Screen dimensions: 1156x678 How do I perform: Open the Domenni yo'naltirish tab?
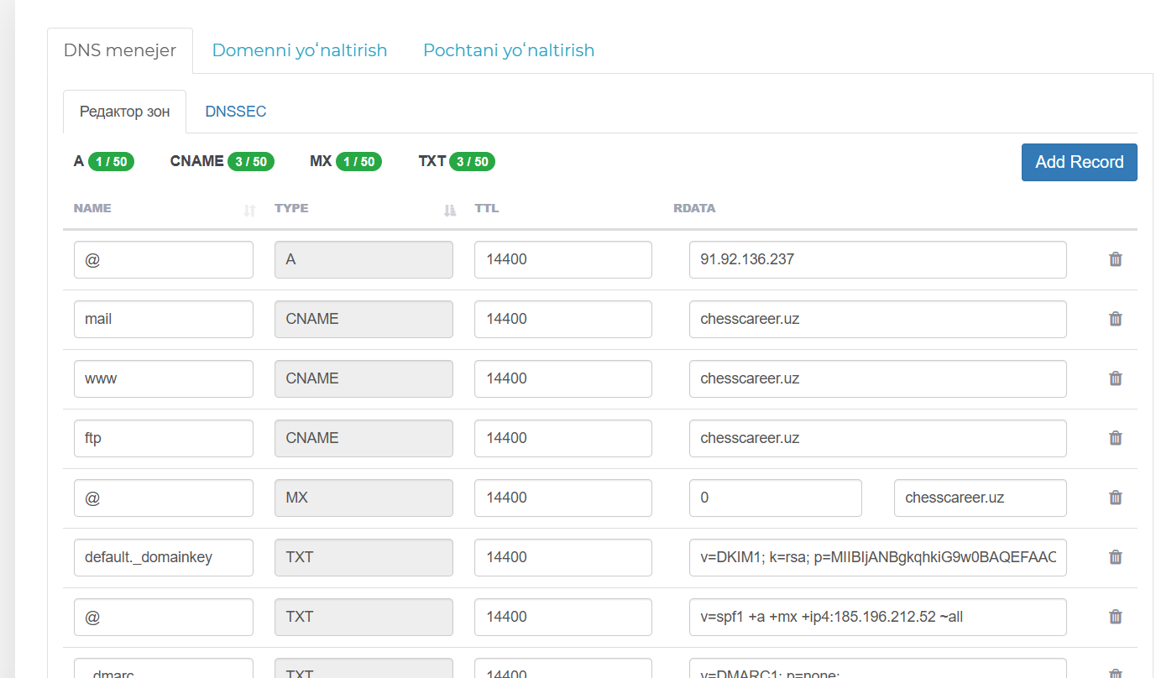299,50
